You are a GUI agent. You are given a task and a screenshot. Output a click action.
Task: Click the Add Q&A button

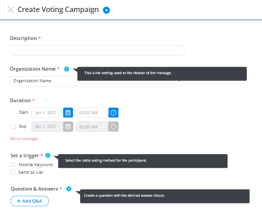(30, 201)
